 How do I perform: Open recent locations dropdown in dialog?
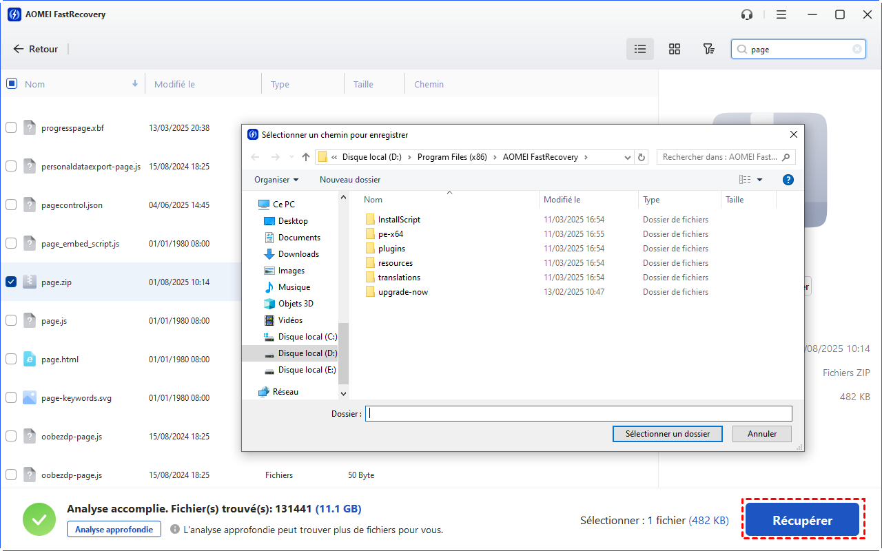[x=291, y=157]
